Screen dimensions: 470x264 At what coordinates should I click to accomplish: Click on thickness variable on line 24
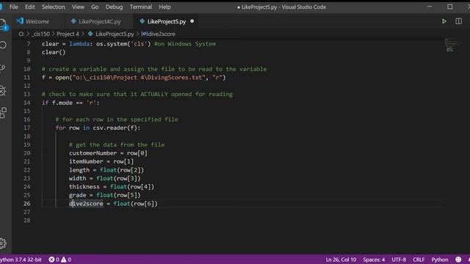pyautogui.click(x=84, y=187)
